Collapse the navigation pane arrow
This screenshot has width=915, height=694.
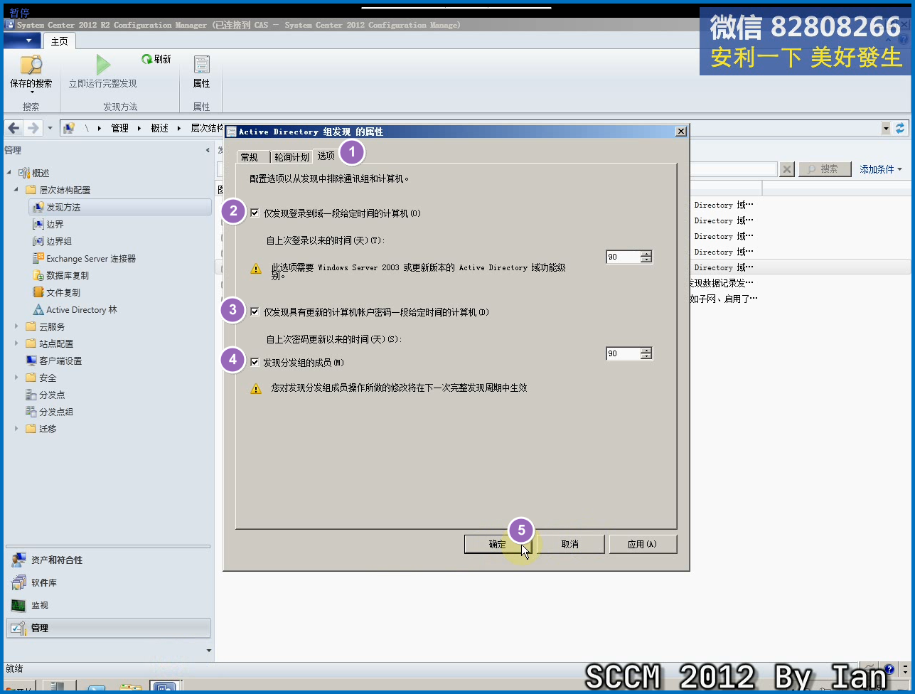208,150
